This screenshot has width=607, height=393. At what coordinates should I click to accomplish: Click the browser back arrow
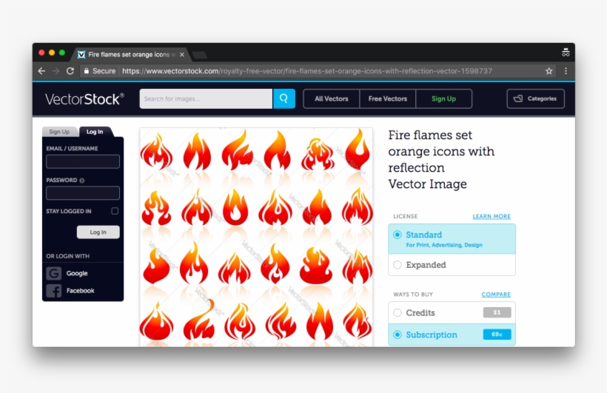[41, 71]
